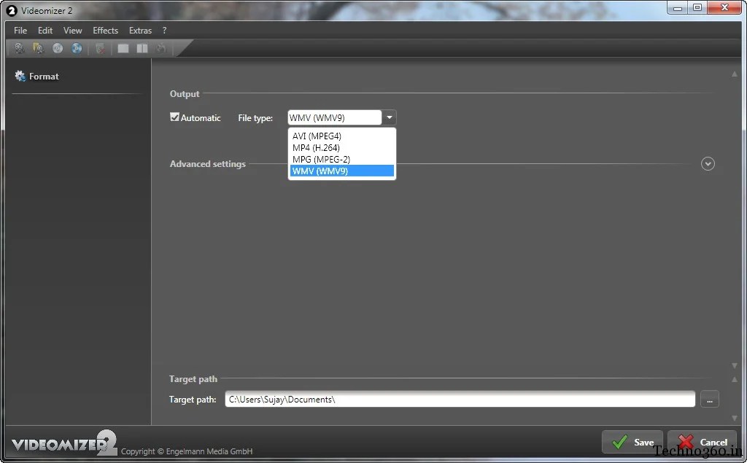Click the Save button
The height and width of the screenshot is (463, 747).
[632, 442]
